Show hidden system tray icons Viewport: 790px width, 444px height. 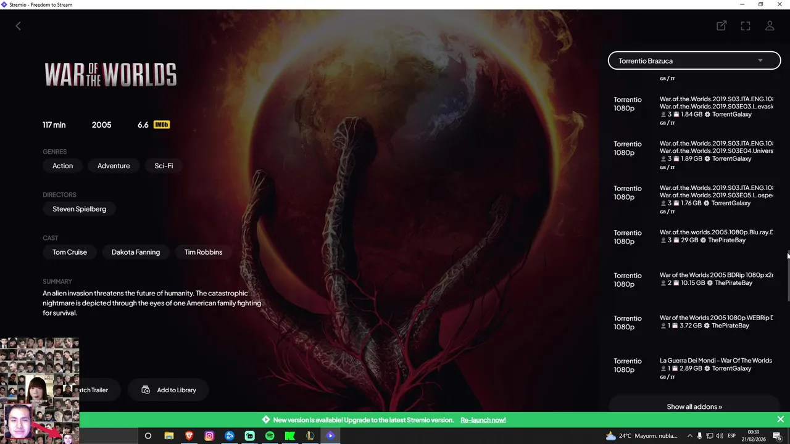[x=689, y=436]
